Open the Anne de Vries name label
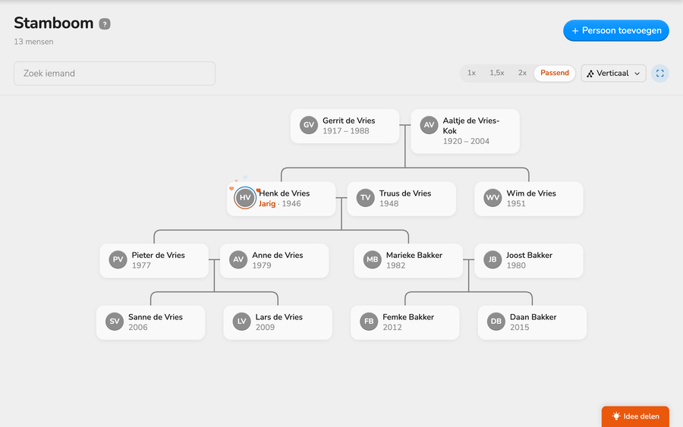The height and width of the screenshot is (427, 683). (x=278, y=255)
